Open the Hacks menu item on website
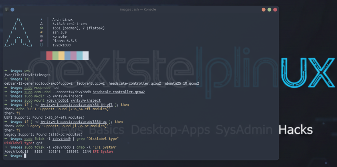The image size is (337, 167). pyautogui.click(x=296, y=130)
